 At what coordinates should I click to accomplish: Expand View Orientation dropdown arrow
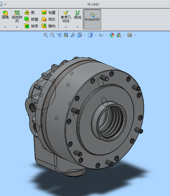coord(85,35)
